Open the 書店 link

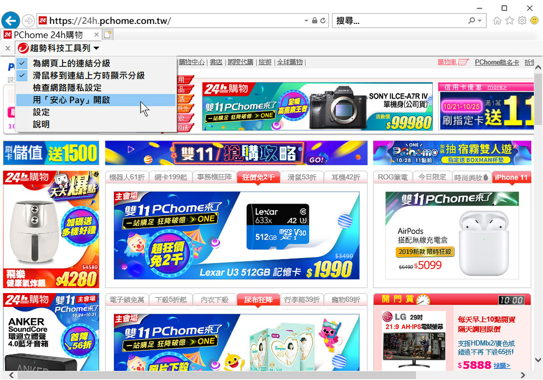(x=216, y=63)
